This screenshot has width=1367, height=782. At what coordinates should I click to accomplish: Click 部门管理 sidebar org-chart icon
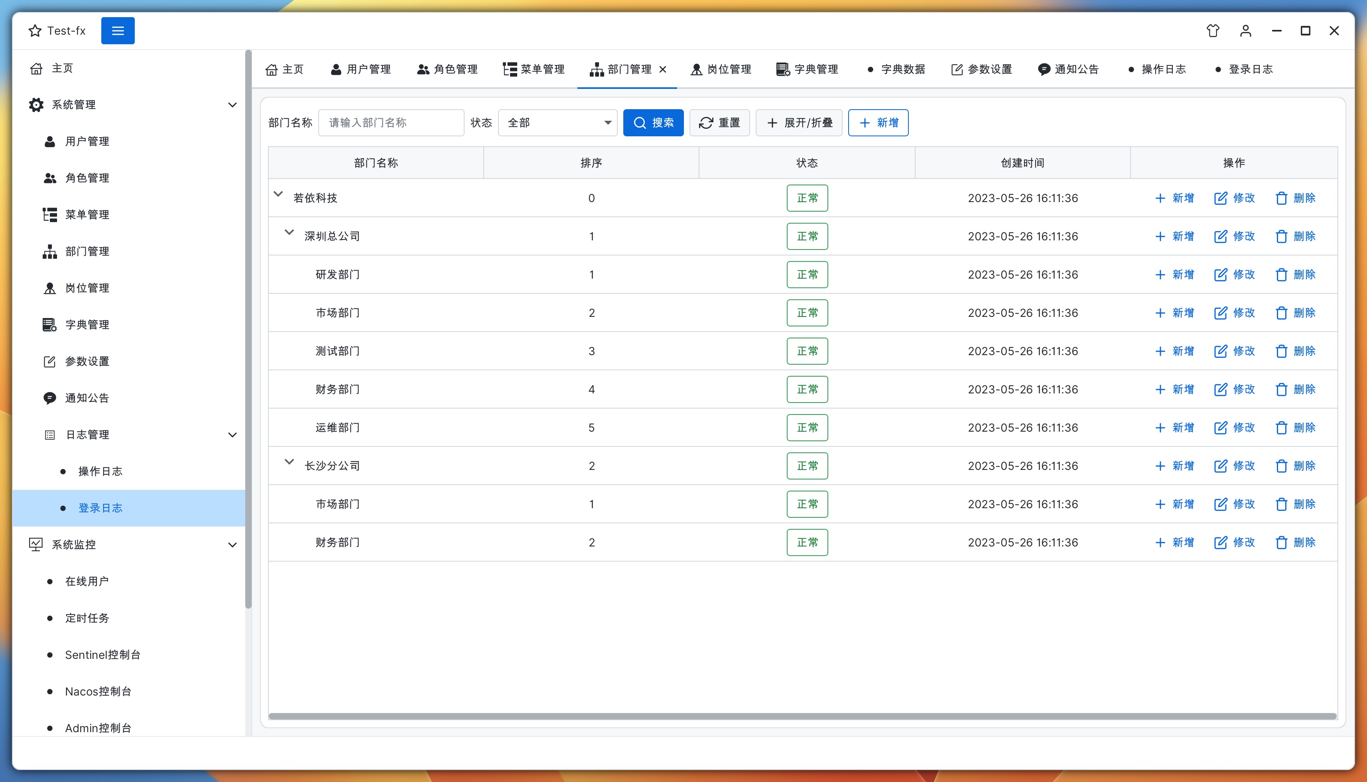tap(49, 251)
